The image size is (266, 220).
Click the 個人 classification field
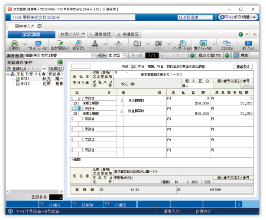197,86
